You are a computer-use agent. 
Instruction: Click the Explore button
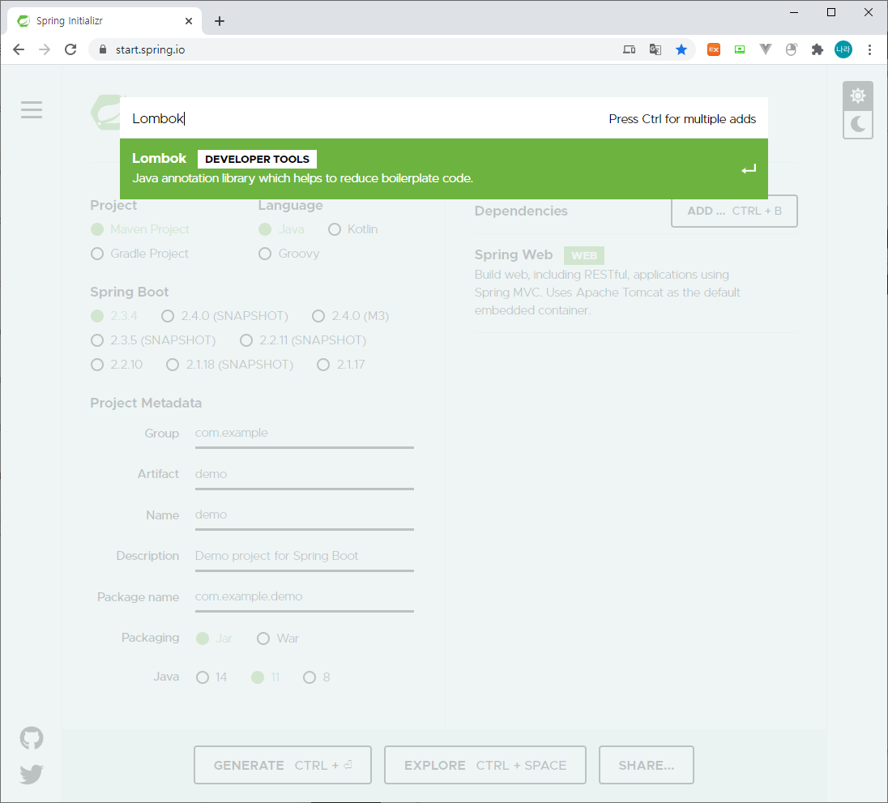point(485,765)
